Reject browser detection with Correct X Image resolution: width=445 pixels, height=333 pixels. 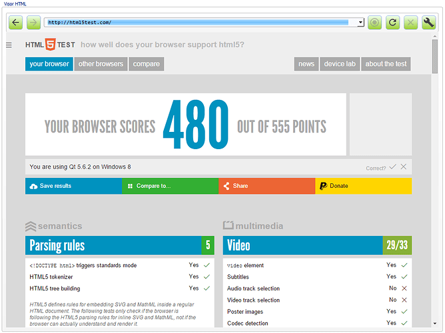click(403, 166)
